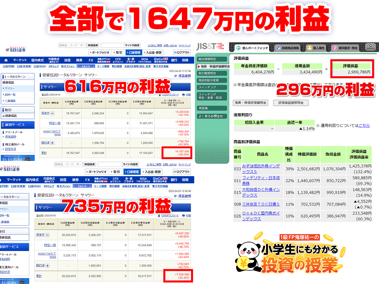Open 累計 link in the 11:57 SBI page
The image size is (379, 284).
[45, 153]
